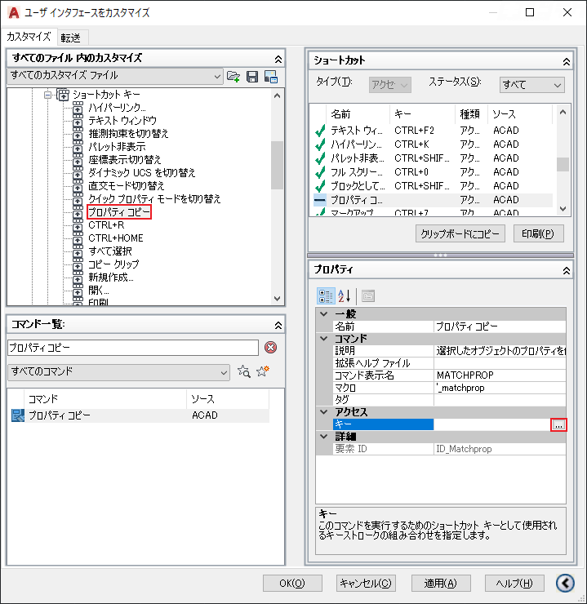Click the image manager icon beside save
The image size is (587, 604).
click(271, 77)
